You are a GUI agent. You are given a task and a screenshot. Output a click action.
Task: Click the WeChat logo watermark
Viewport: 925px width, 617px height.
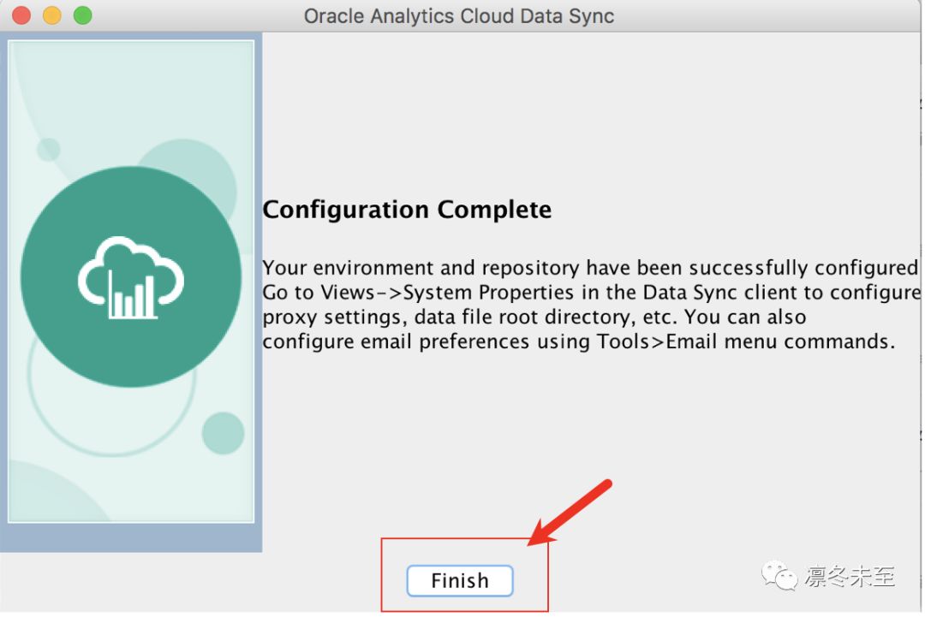[x=779, y=575]
